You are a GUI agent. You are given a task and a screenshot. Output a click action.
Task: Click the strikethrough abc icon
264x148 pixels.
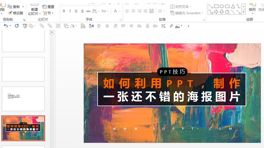point(88,11)
